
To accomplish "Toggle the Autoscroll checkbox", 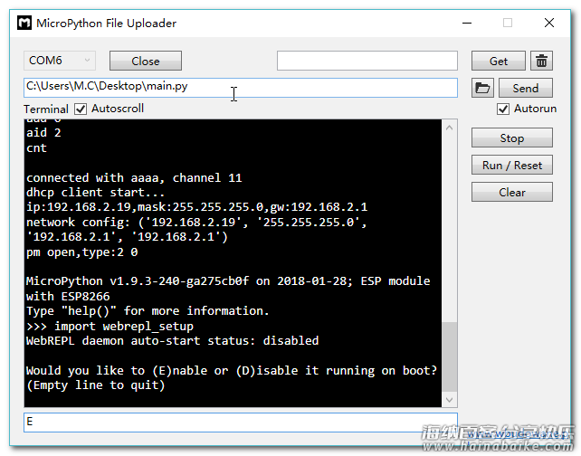I will tap(81, 109).
